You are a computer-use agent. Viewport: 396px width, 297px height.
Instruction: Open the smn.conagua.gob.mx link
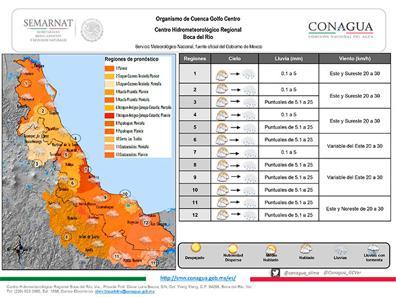click(x=197, y=278)
